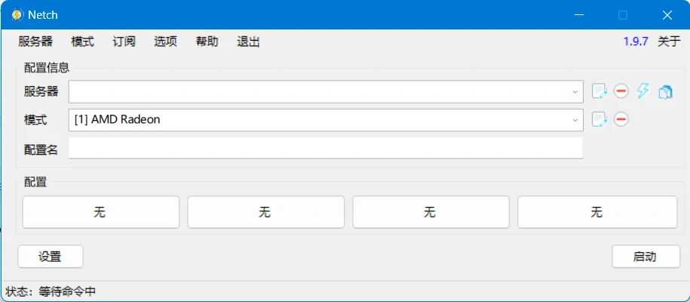Viewport: 690px width, 302px height.
Task: Open the 模式 dropdown showing AMD Radeon
Action: coord(575,119)
